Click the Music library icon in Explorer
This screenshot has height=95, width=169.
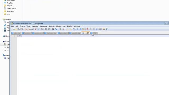pos(5,25)
